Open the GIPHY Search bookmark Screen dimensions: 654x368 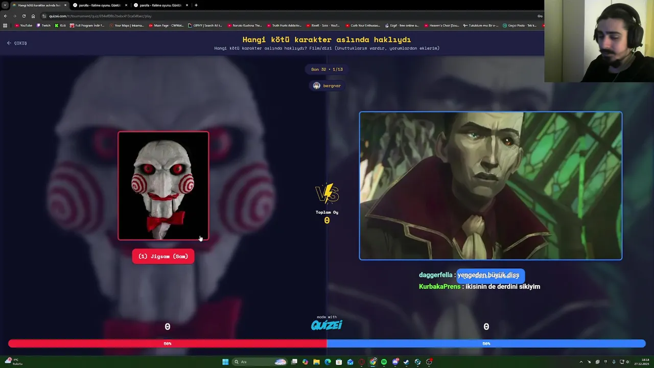tap(205, 25)
